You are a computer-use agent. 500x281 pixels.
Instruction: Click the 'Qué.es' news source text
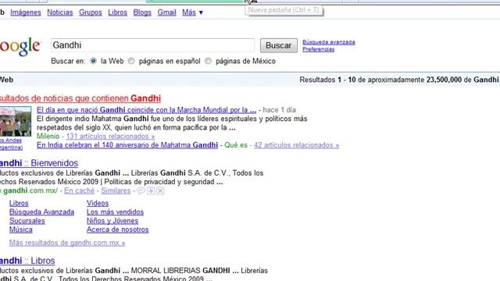point(236,145)
